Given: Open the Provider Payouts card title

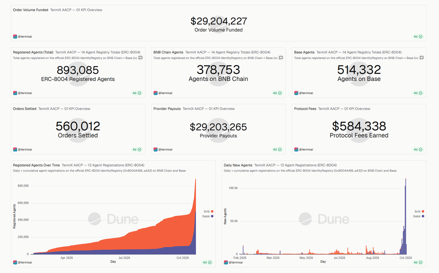Looking at the screenshot, I should [167, 109].
